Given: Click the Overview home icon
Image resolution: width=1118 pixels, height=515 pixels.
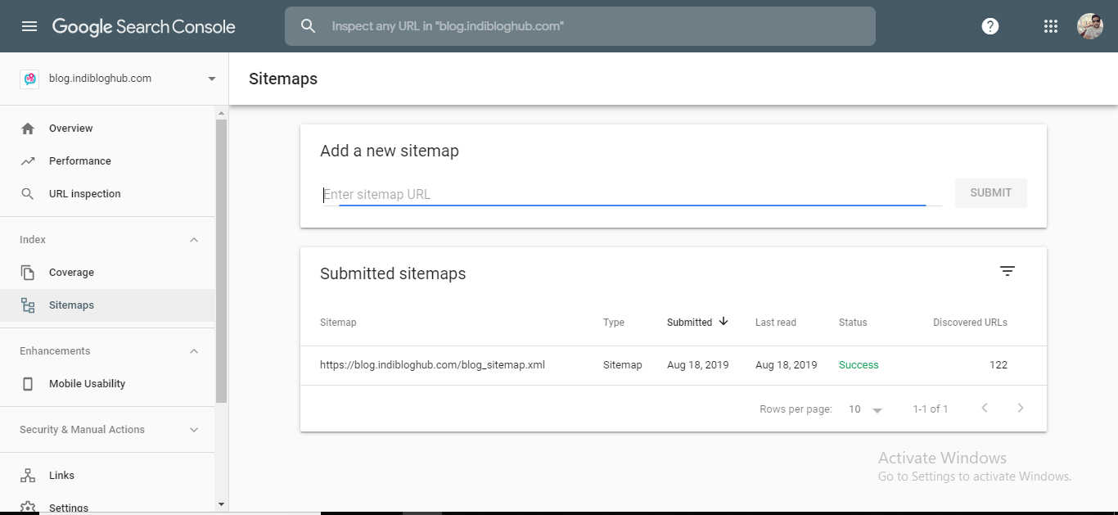Looking at the screenshot, I should pos(28,129).
